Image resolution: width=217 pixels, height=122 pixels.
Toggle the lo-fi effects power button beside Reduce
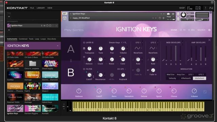(x=84, y=57)
